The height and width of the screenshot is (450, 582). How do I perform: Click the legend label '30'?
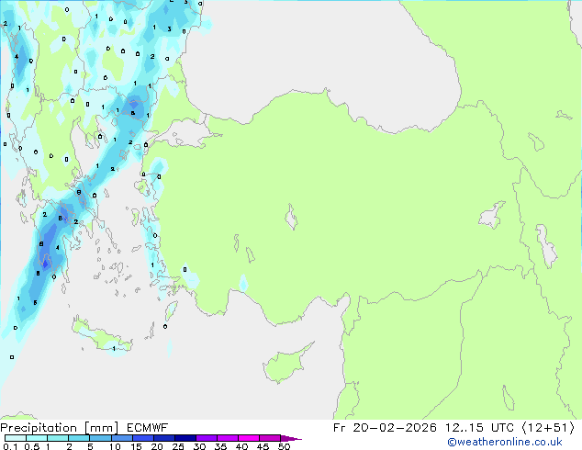point(199,446)
